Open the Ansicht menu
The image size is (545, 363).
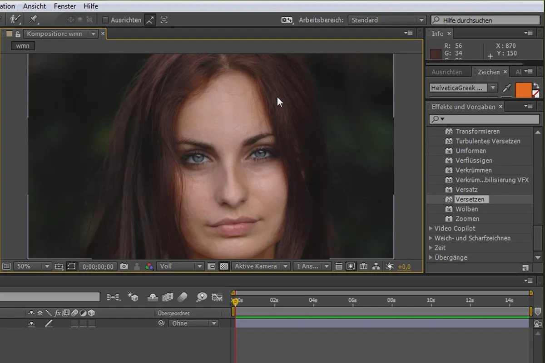[35, 6]
